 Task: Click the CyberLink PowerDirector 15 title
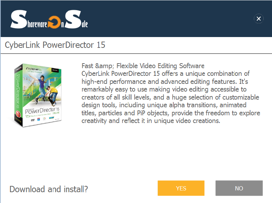[x=55, y=45]
